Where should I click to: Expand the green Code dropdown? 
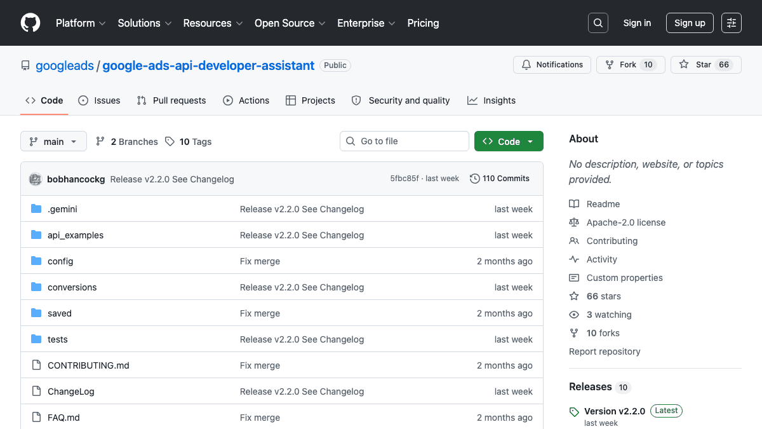click(x=509, y=141)
